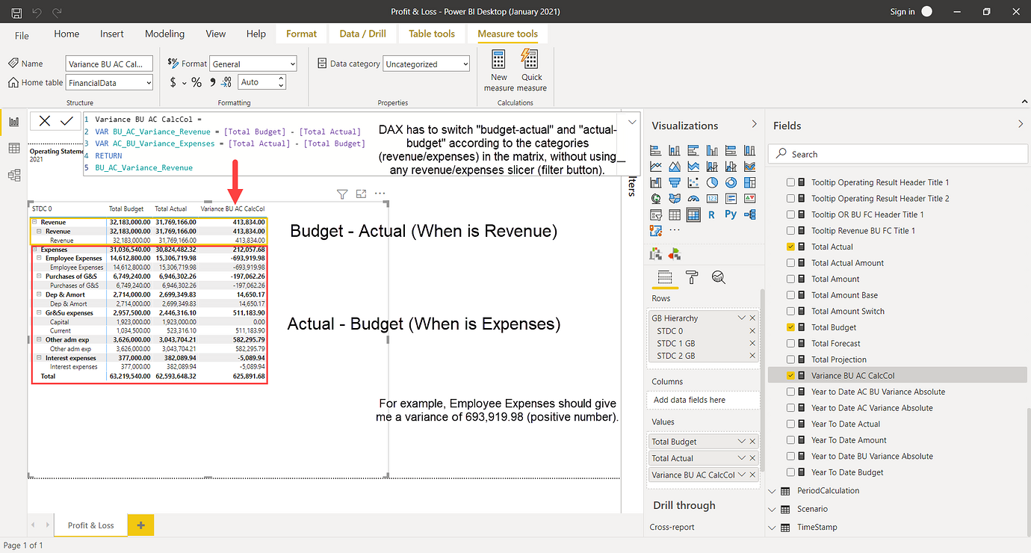Open the Quick measure dialog
Screen dimensions: 1031x553
(530, 69)
